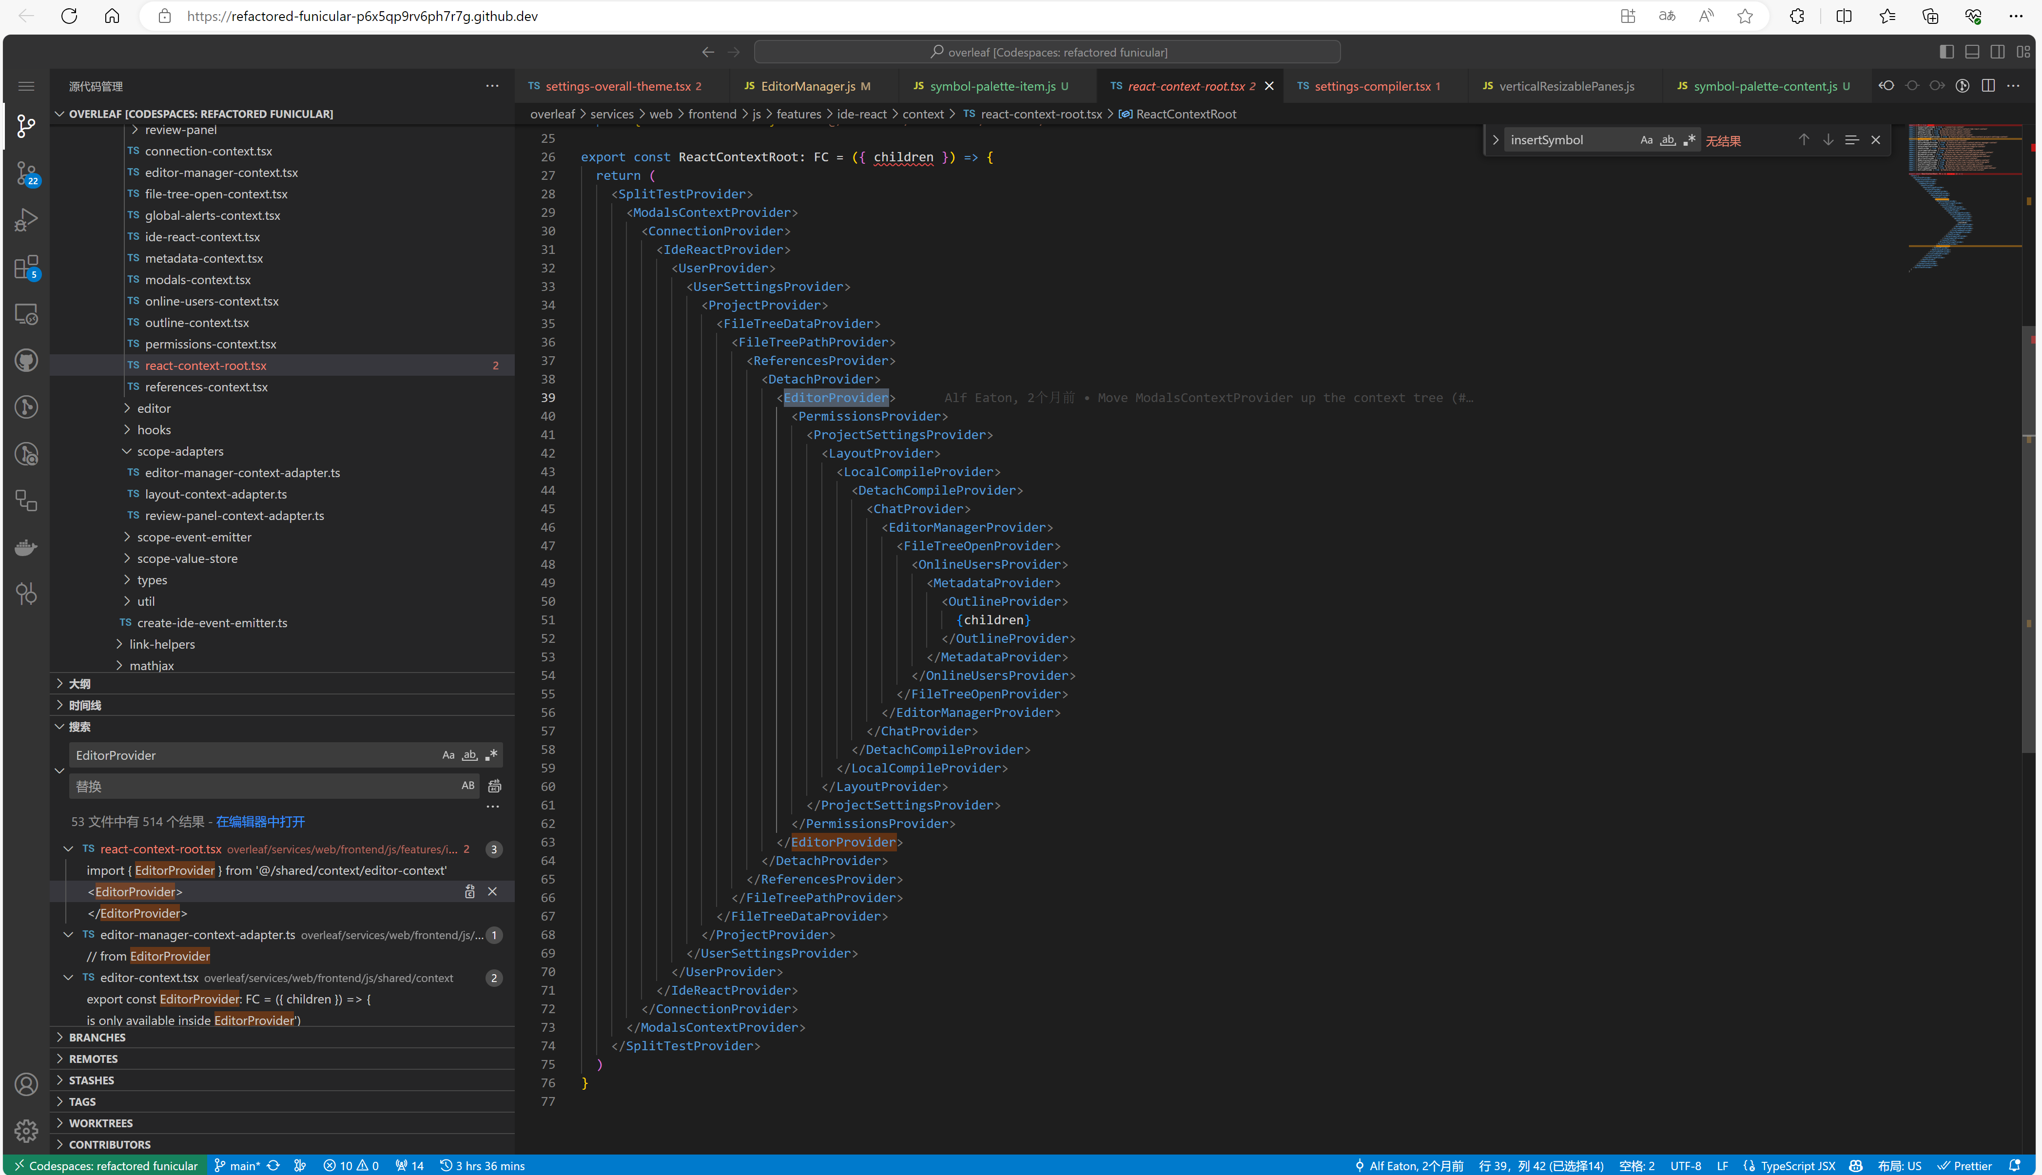Click UTF-8 encoding in status bar
The width and height of the screenshot is (2042, 1175).
[x=1685, y=1165]
